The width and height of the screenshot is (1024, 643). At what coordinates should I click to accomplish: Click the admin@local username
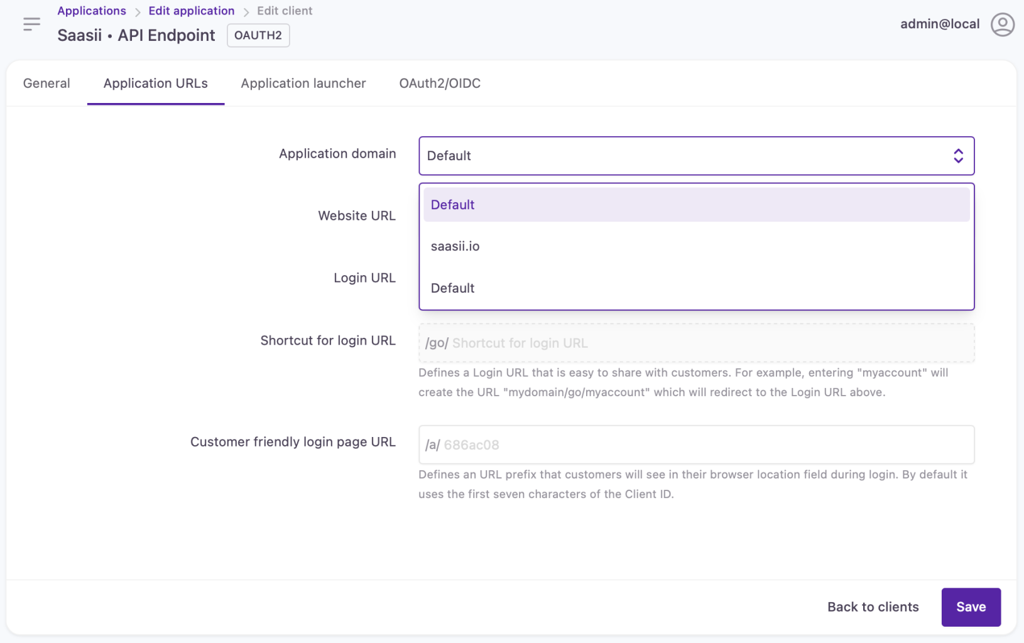coord(940,24)
